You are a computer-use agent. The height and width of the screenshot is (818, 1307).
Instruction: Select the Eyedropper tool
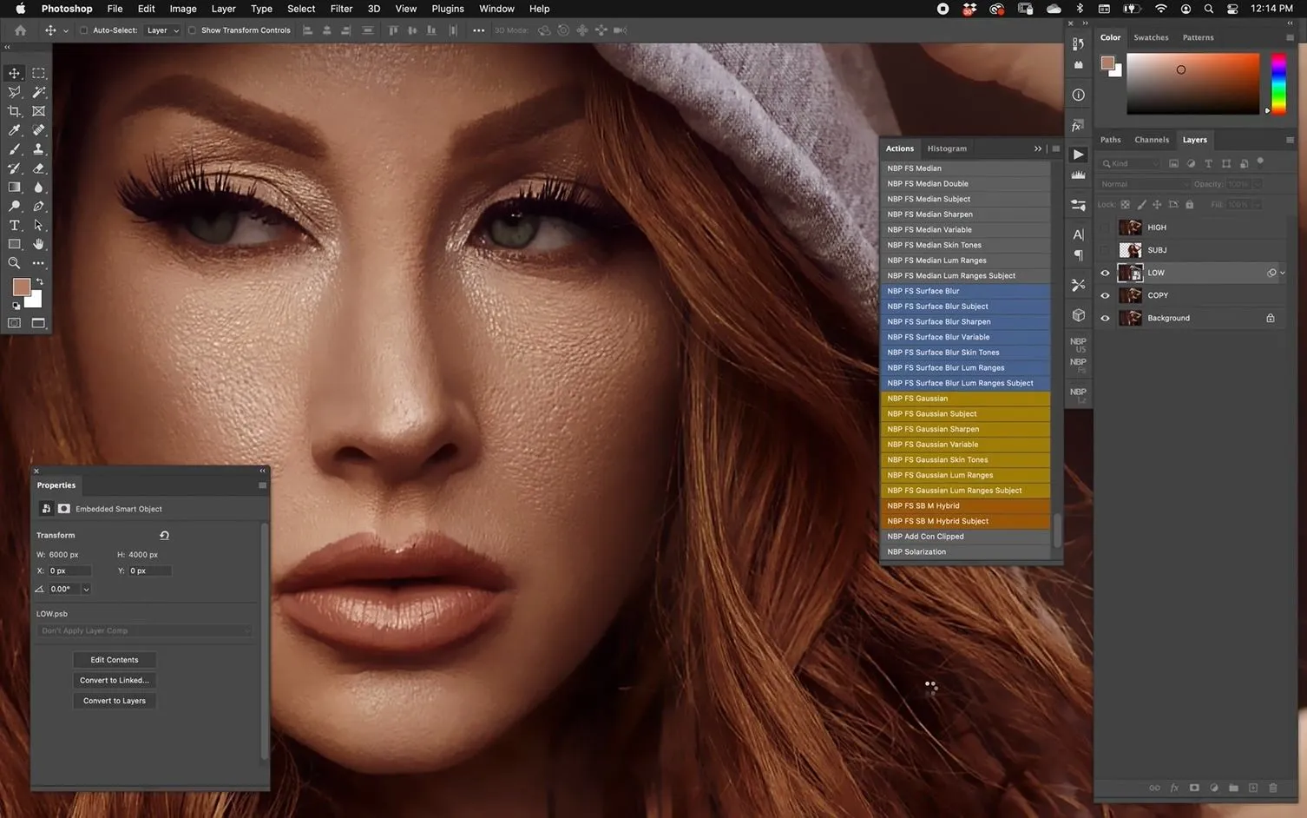click(x=15, y=130)
